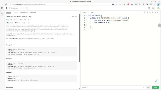Show more company tags ellipsis
This screenshot has width=161, height=90.
pyautogui.click(x=28, y=23)
